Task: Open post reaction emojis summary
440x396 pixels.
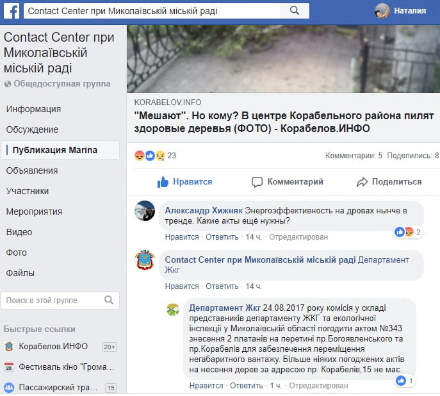Action: coord(150,156)
